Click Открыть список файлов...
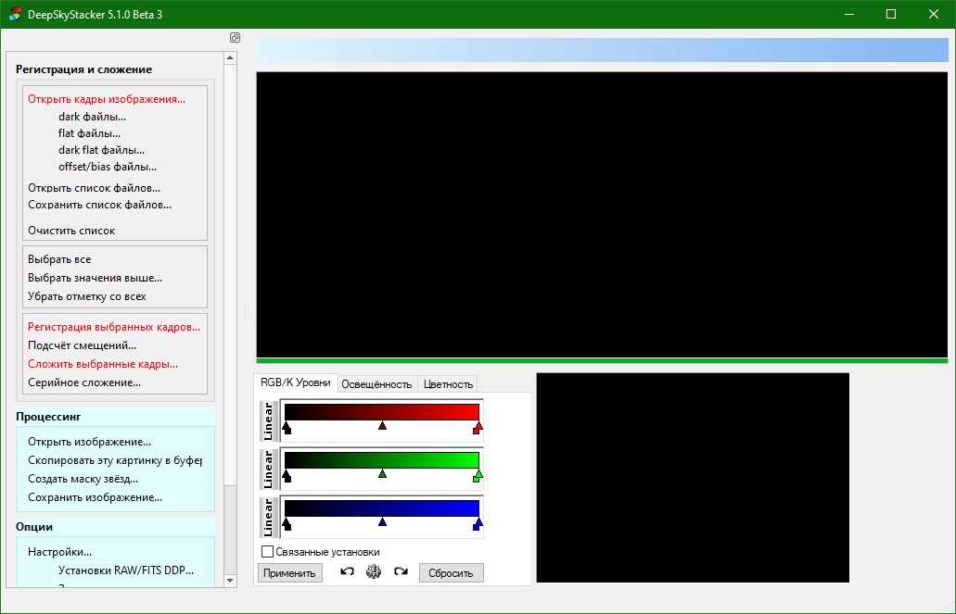Viewport: 956px width, 614px height. (94, 188)
